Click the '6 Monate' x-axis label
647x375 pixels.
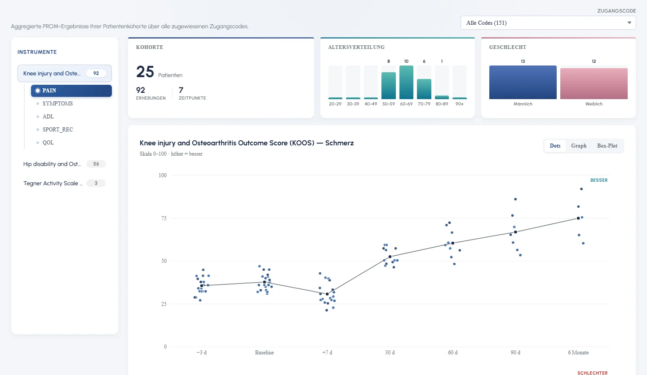point(578,353)
